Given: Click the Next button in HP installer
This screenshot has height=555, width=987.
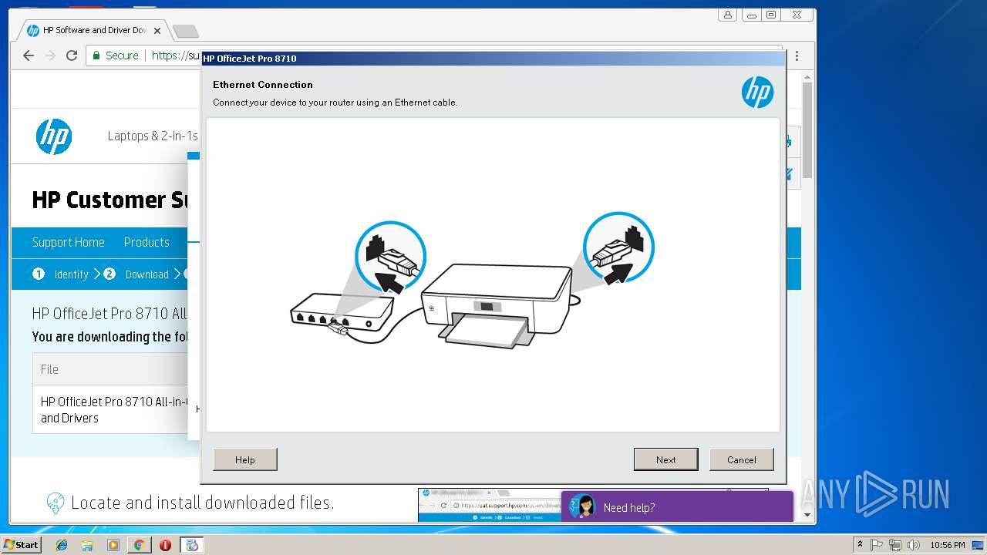Looking at the screenshot, I should tap(665, 459).
